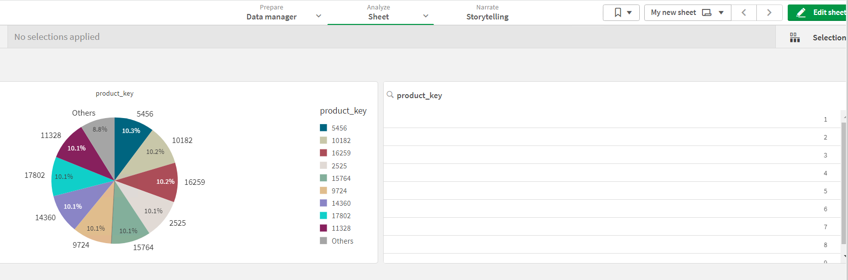Click the No selections applied text

(57, 37)
